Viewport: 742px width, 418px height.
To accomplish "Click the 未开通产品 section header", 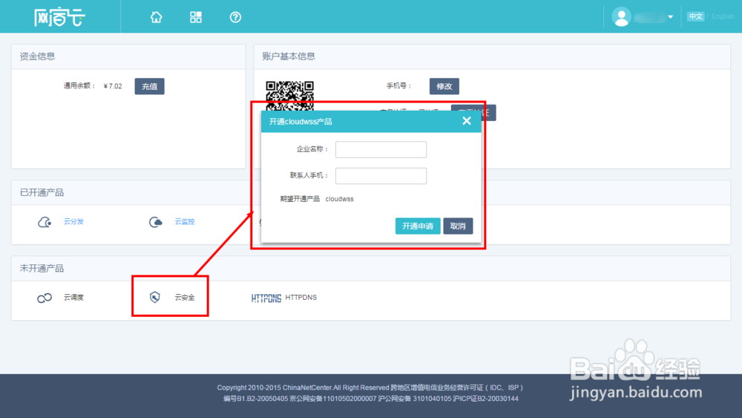I will [371, 269].
